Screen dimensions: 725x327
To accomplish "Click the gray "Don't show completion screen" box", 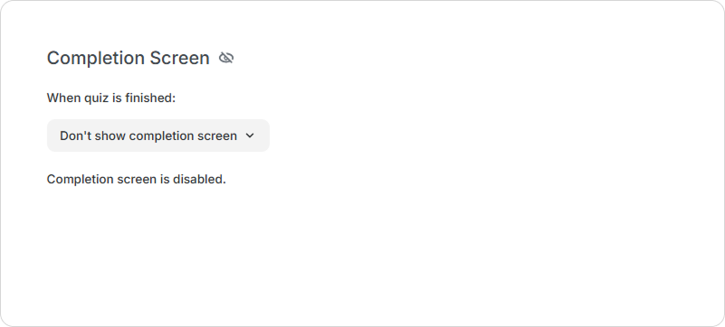I will (x=158, y=135).
